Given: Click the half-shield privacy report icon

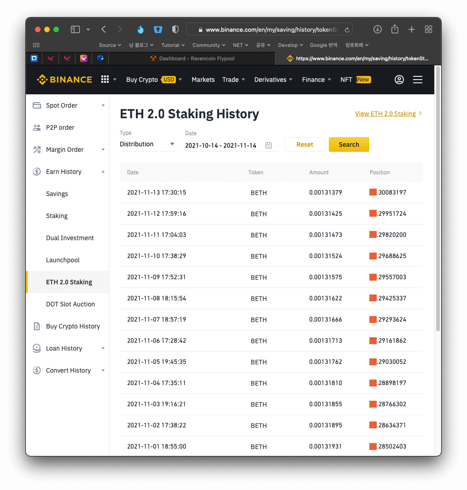Looking at the screenshot, I should coord(175,29).
